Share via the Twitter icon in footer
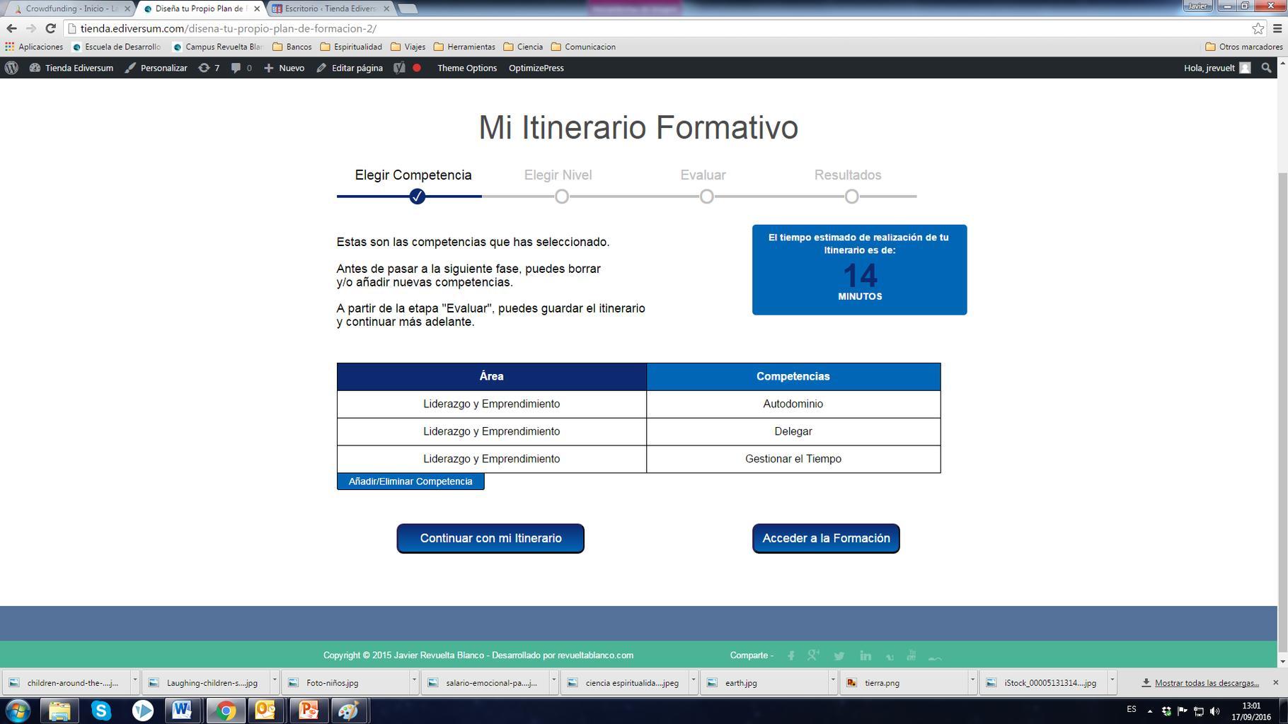This screenshot has width=1288, height=724. [839, 655]
